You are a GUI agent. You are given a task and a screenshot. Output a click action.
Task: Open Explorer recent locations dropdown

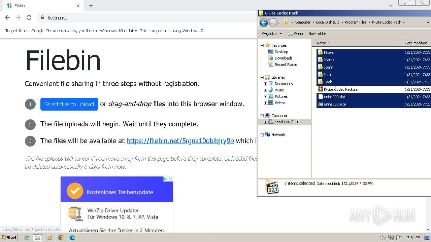tap(279, 23)
